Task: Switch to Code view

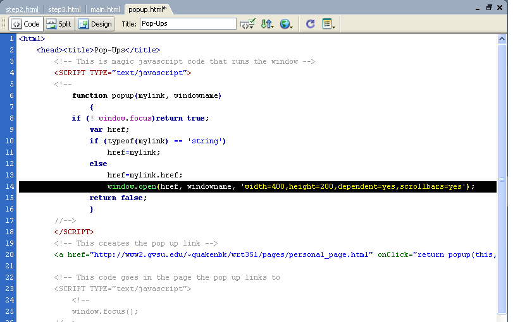Action: (x=26, y=24)
